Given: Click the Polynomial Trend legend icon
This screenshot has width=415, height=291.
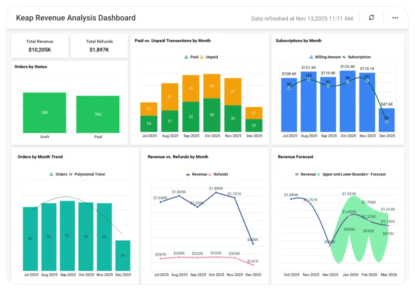Looking at the screenshot, I should (x=71, y=174).
